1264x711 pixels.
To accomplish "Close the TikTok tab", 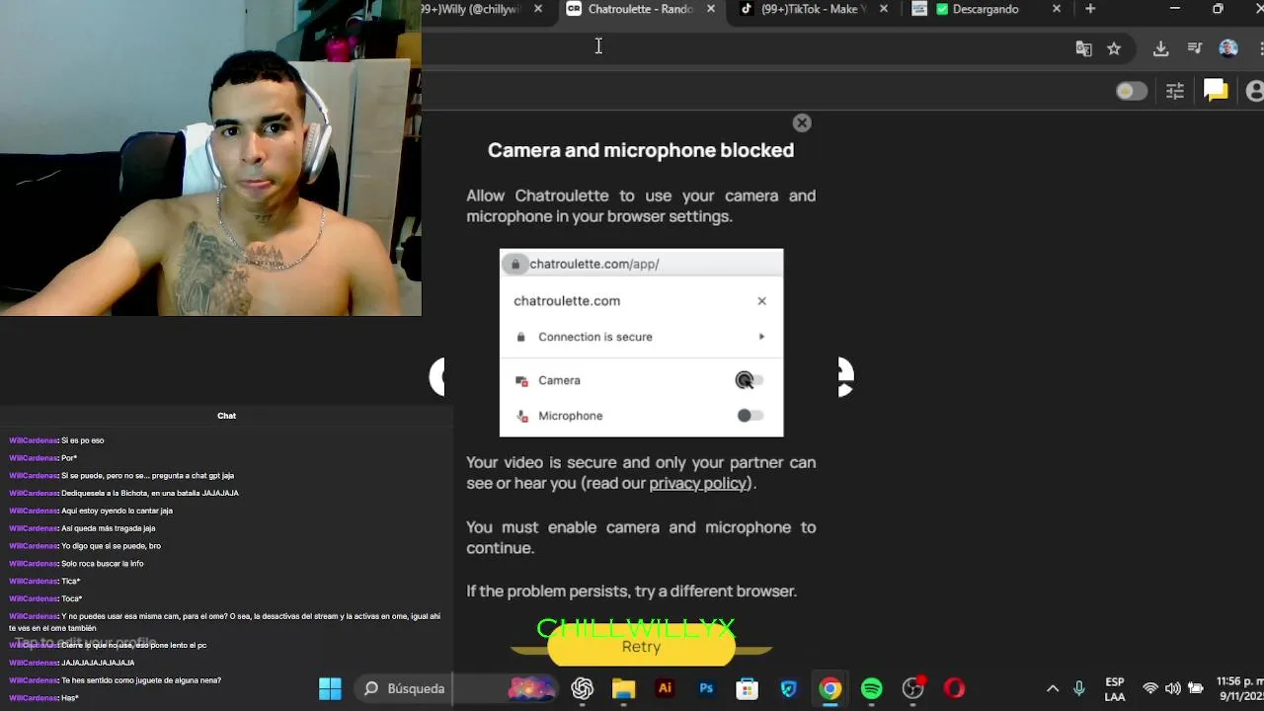I will pos(884,9).
